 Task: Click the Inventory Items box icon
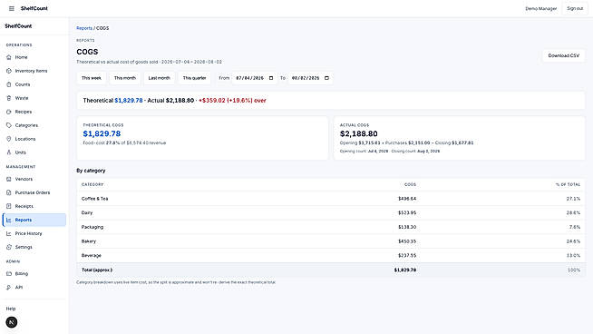pos(9,71)
